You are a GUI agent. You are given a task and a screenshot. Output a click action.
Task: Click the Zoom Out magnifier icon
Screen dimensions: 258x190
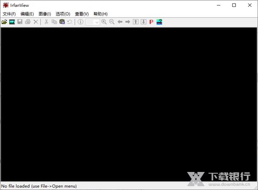[x=112, y=22]
